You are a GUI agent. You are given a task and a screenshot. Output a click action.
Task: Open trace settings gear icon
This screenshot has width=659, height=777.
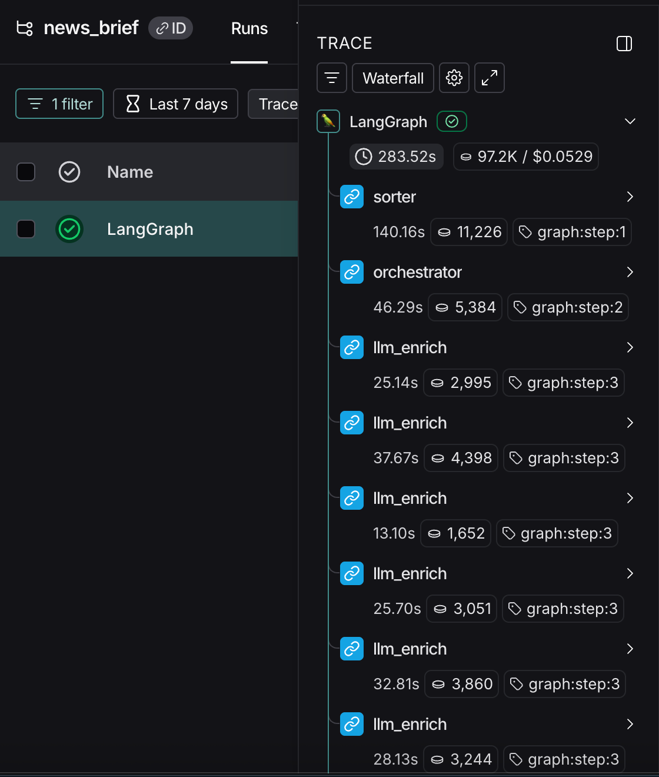pos(454,78)
